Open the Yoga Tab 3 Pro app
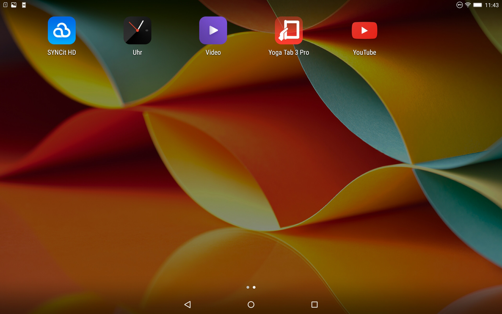This screenshot has width=502, height=314. pyautogui.click(x=289, y=30)
